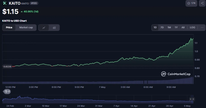Select the 1M time range

click(169, 27)
